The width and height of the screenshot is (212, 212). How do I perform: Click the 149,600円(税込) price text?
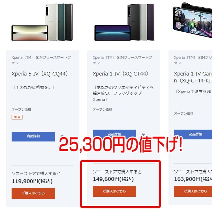click(x=113, y=179)
